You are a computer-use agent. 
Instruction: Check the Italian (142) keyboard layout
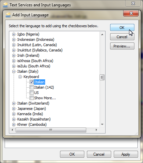(x=32, y=87)
